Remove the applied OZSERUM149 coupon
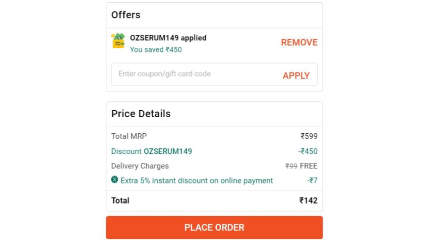The image size is (427, 240). pos(299,42)
